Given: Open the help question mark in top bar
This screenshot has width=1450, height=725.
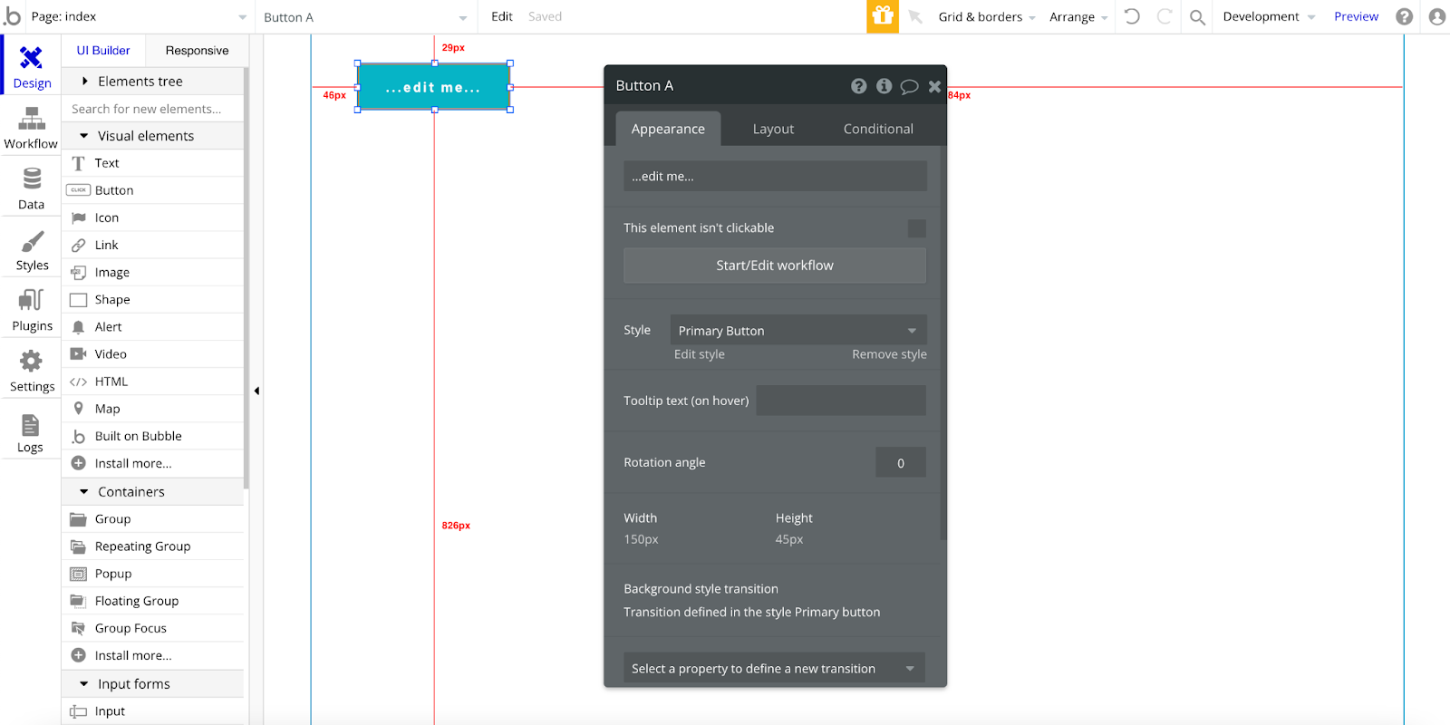Looking at the screenshot, I should (x=1404, y=16).
